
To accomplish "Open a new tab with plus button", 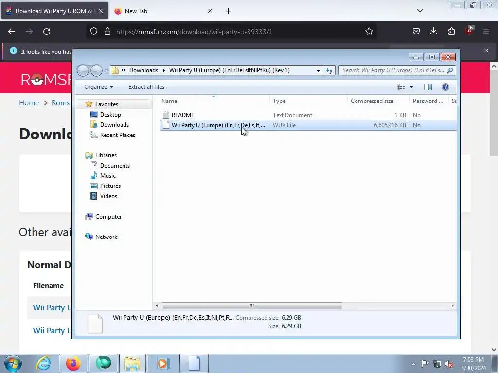I will [x=229, y=11].
